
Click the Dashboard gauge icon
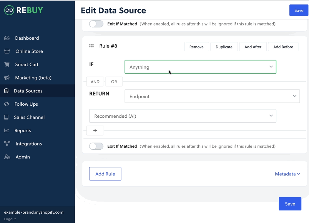click(7, 38)
